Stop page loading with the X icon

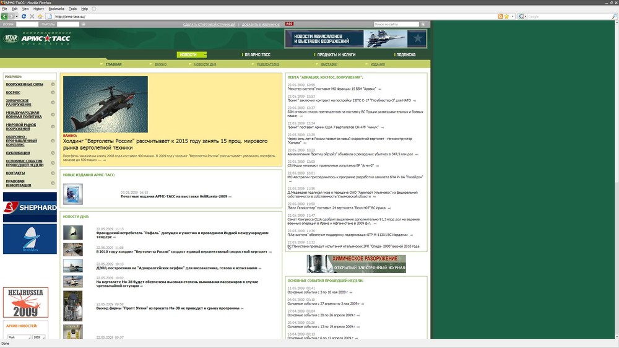click(x=32, y=16)
